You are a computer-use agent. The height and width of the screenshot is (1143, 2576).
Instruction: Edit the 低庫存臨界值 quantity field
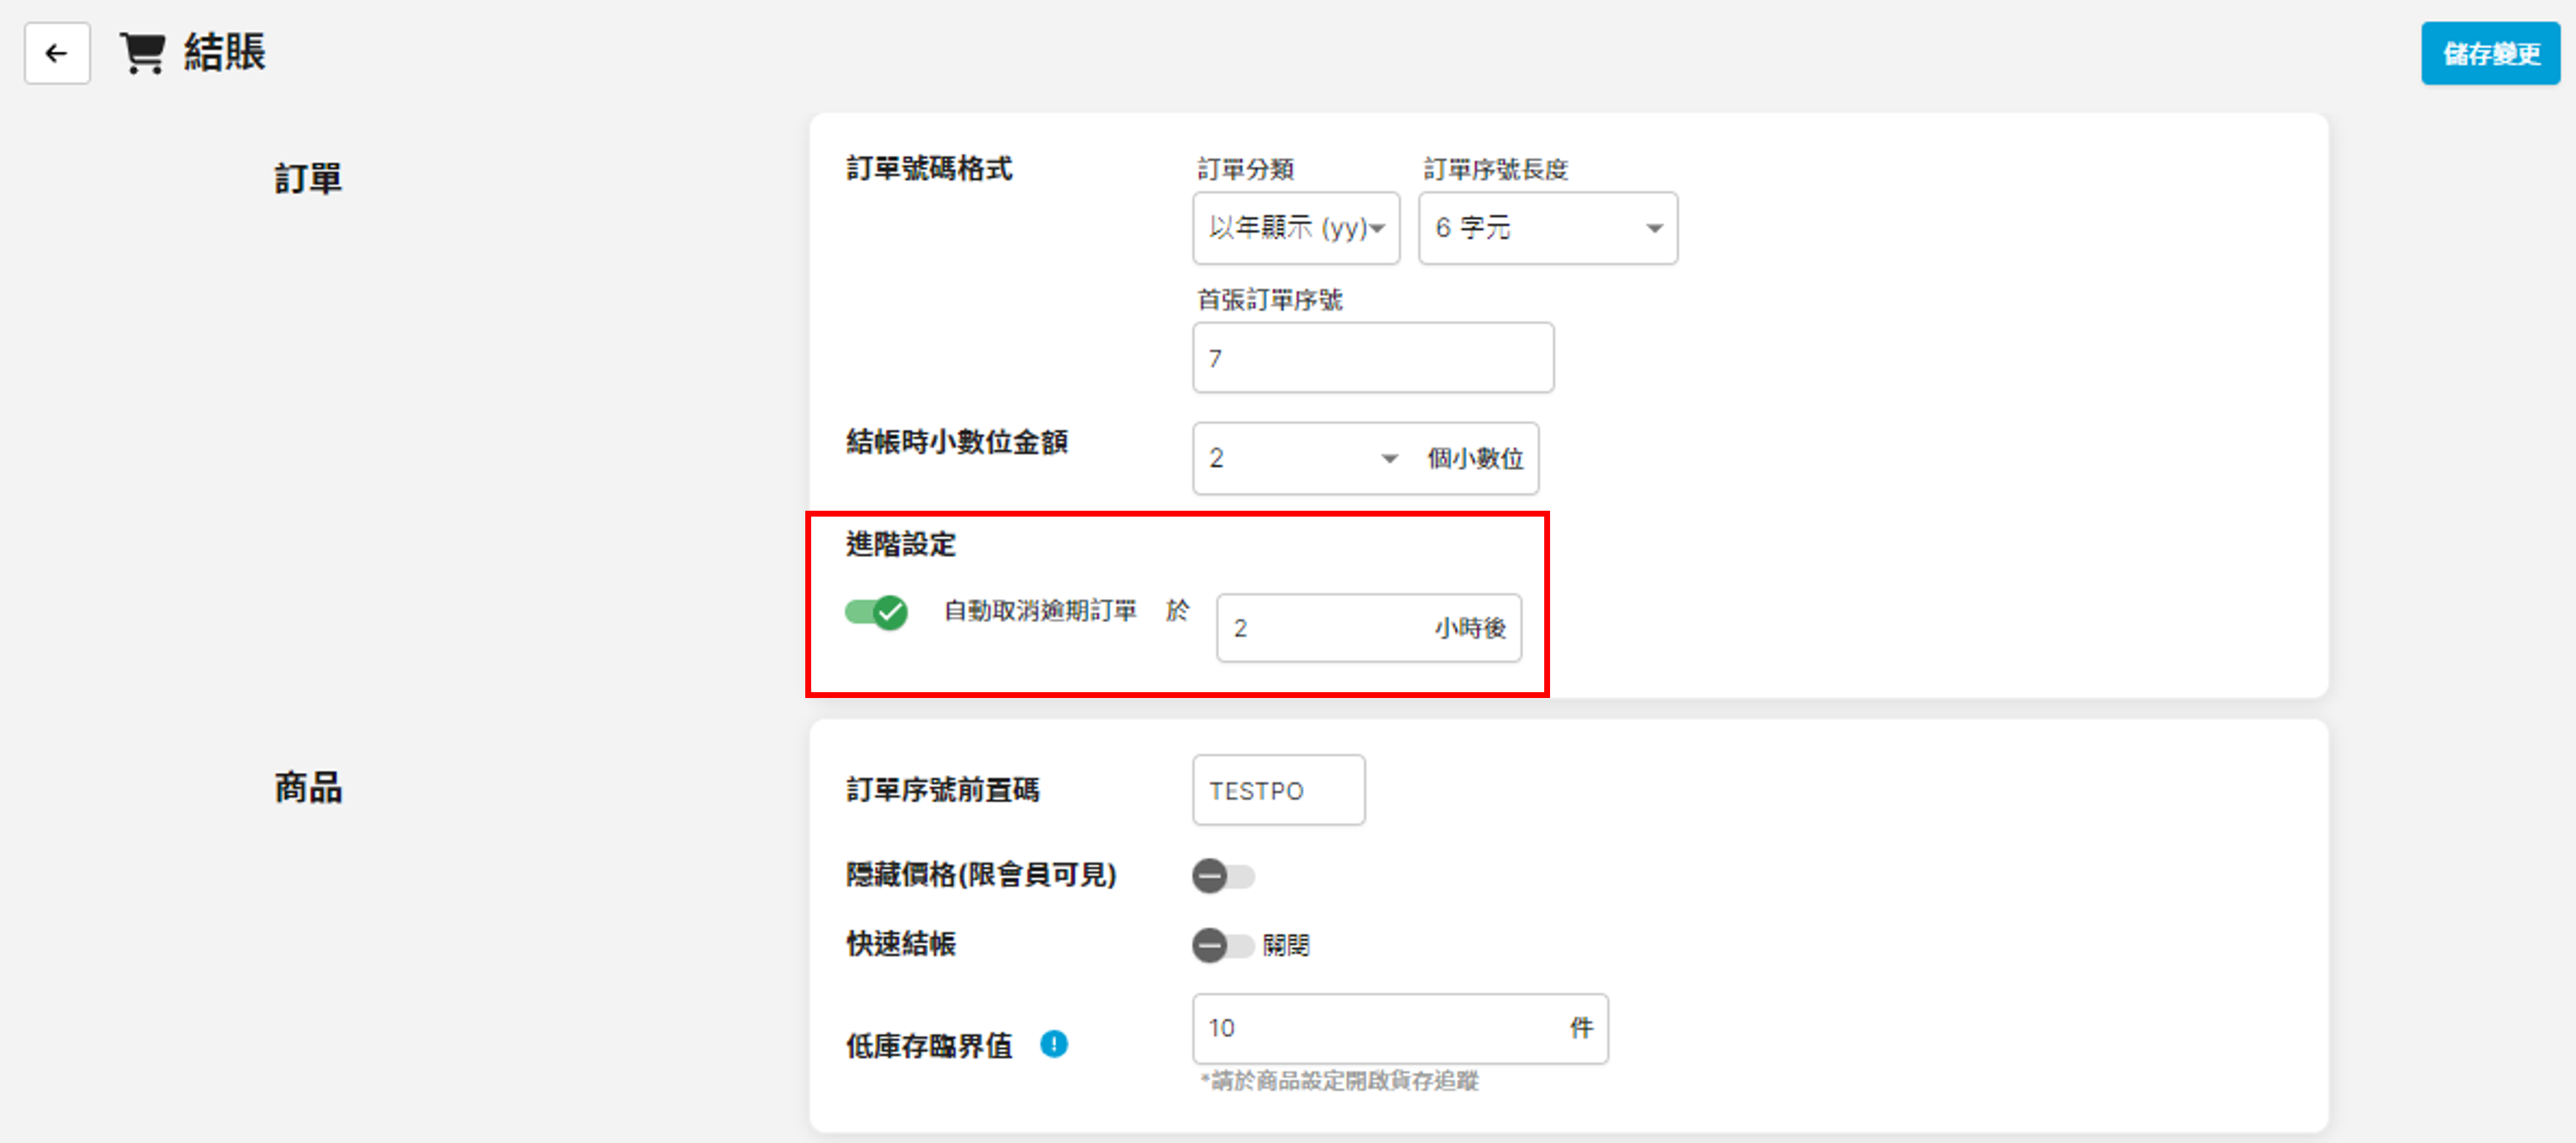[1380, 1028]
